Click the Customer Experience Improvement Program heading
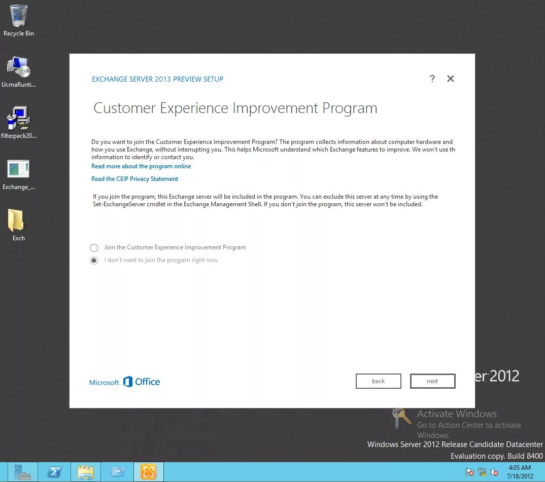This screenshot has height=482, width=545. [235, 108]
